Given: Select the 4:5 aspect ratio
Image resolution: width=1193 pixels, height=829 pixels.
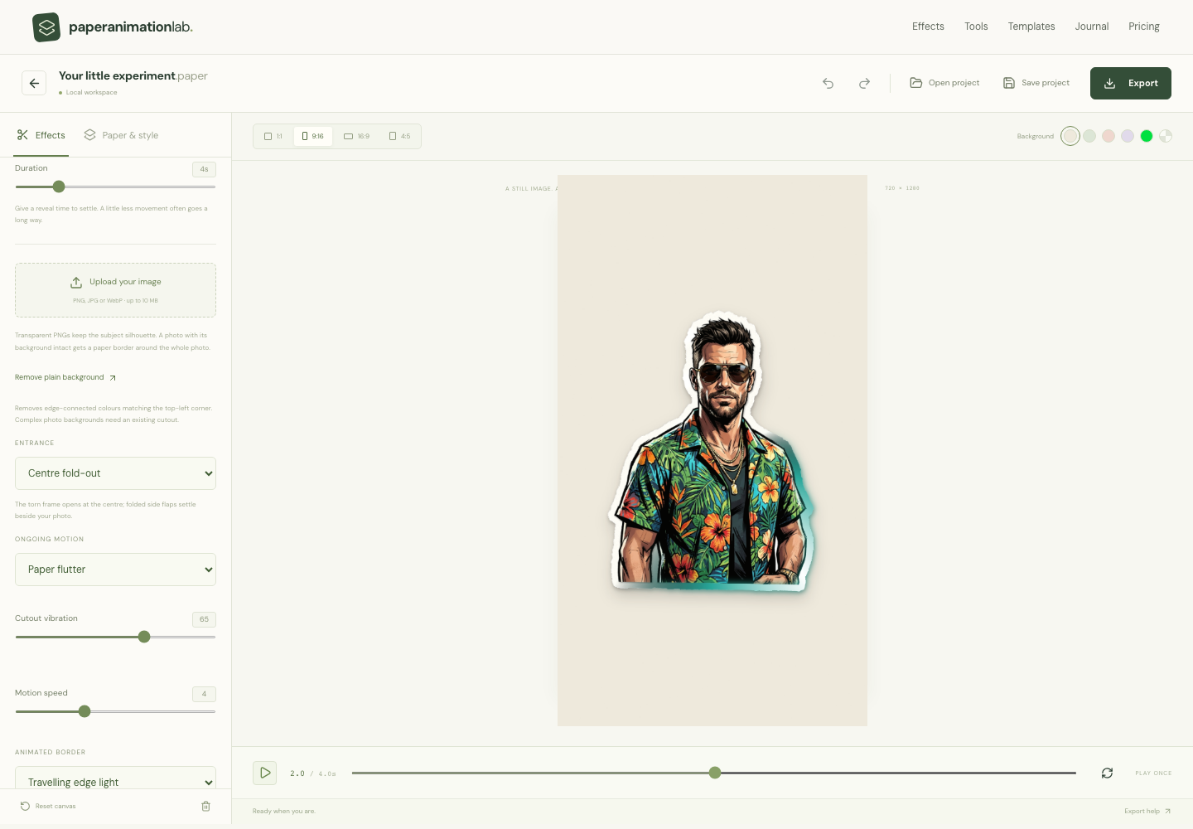Looking at the screenshot, I should pyautogui.click(x=399, y=136).
